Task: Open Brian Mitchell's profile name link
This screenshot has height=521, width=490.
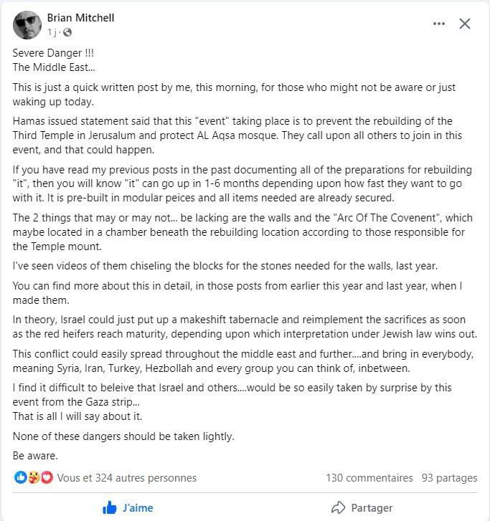Action: coord(80,18)
